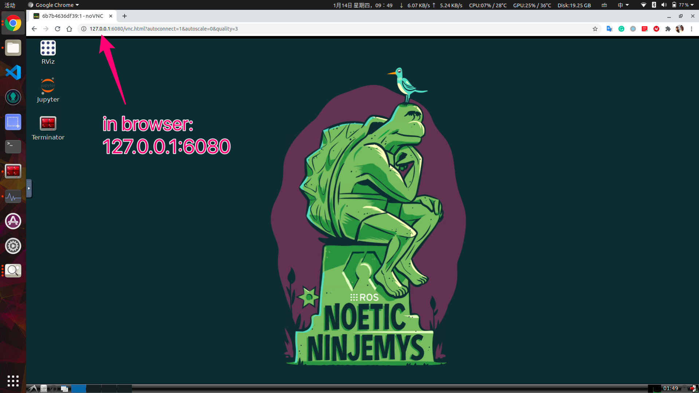Switch to the first remote workspace
Image resolution: width=699 pixels, height=393 pixels.
click(x=78, y=389)
